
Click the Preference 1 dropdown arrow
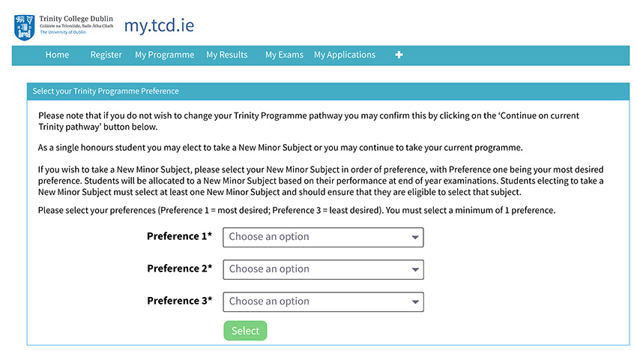click(x=414, y=237)
